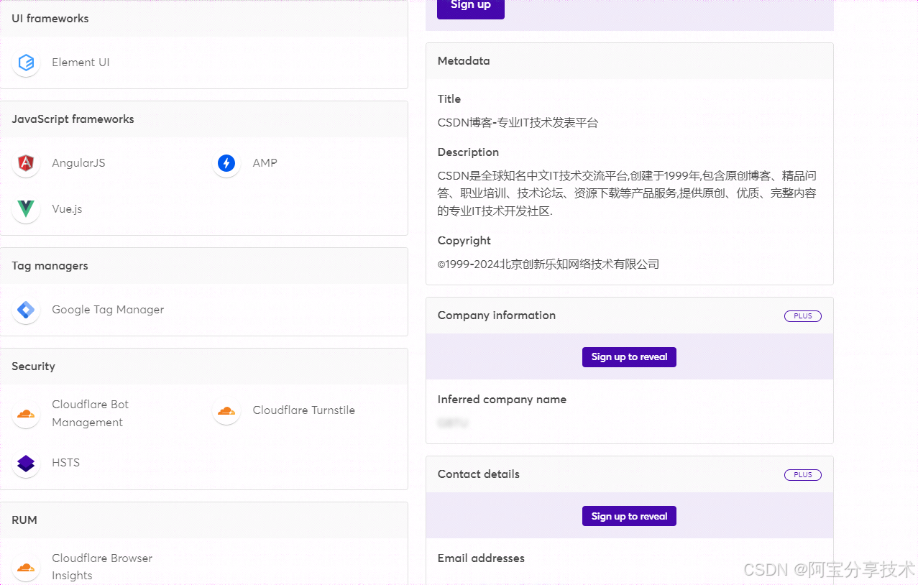Click the Cloudflare Bot Management icon
The height and width of the screenshot is (585, 918).
click(x=27, y=413)
